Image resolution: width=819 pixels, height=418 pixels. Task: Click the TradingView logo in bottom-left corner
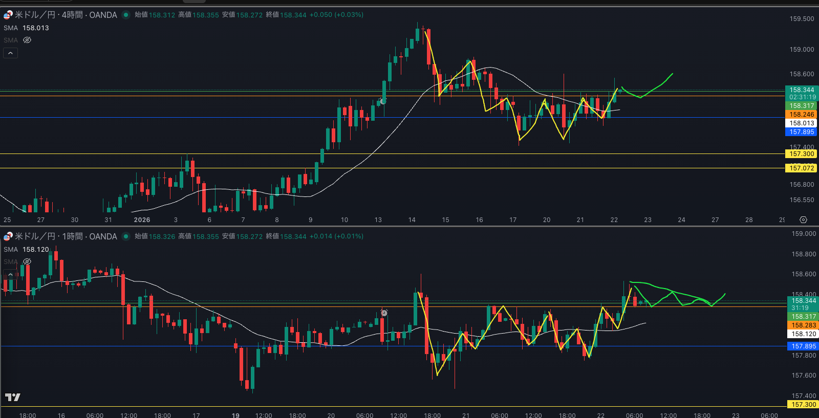click(x=13, y=397)
